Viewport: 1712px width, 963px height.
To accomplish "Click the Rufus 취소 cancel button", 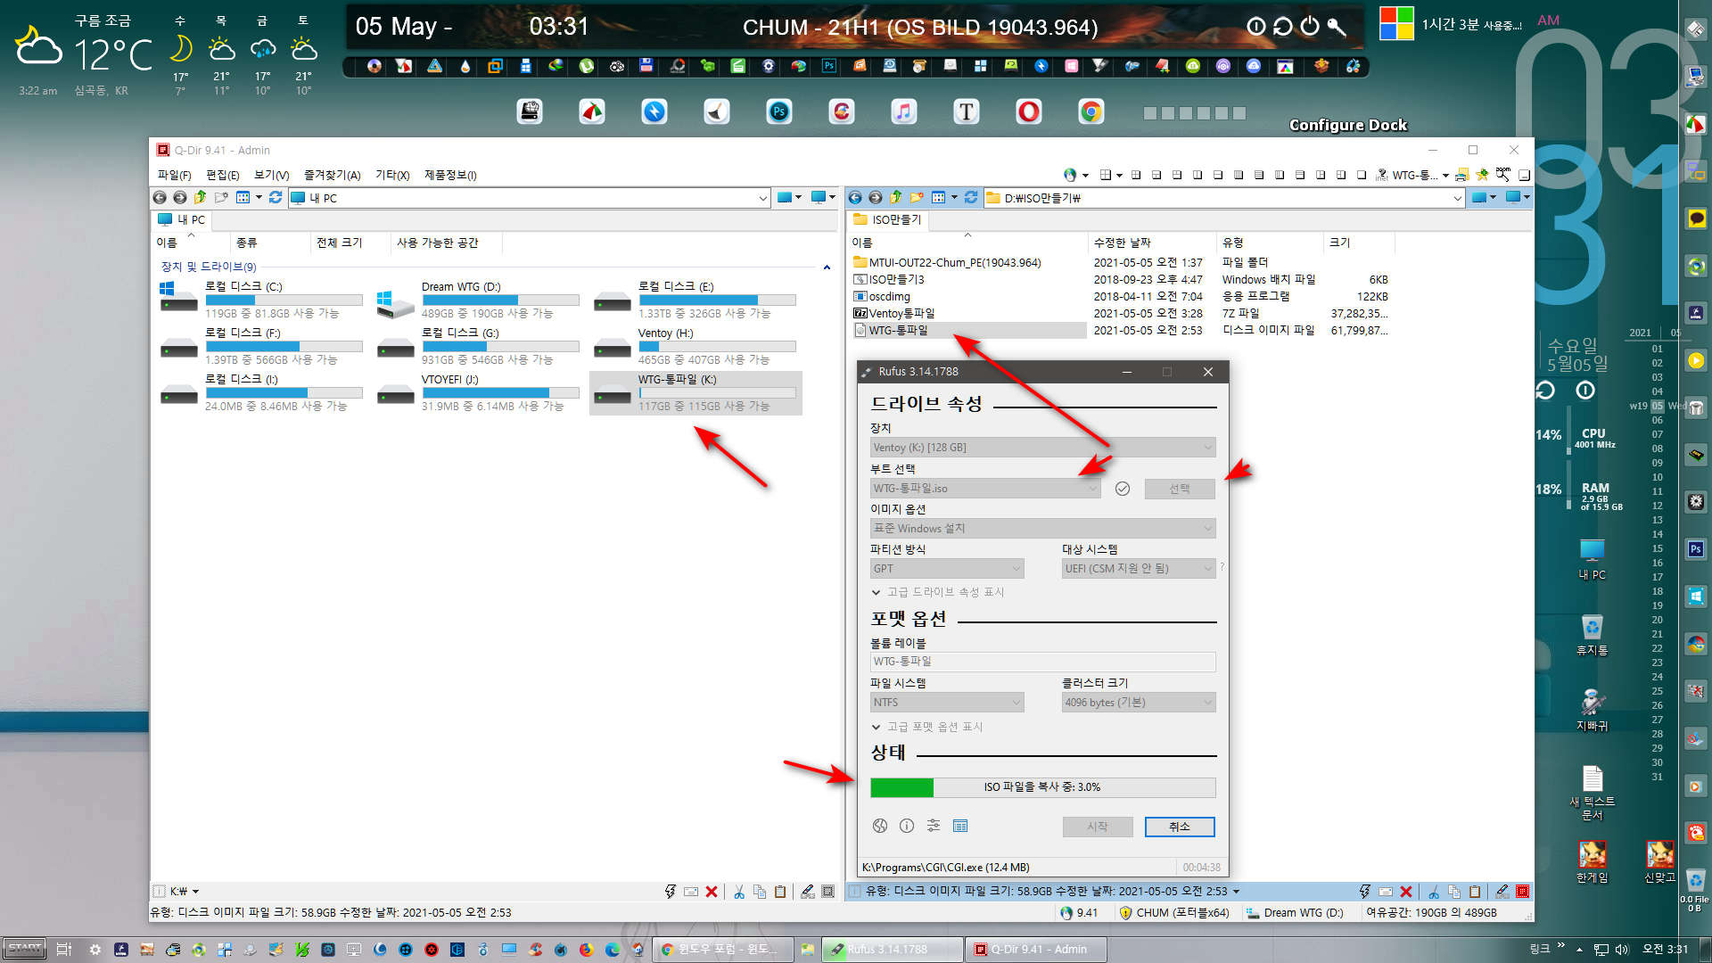I will click(1180, 827).
